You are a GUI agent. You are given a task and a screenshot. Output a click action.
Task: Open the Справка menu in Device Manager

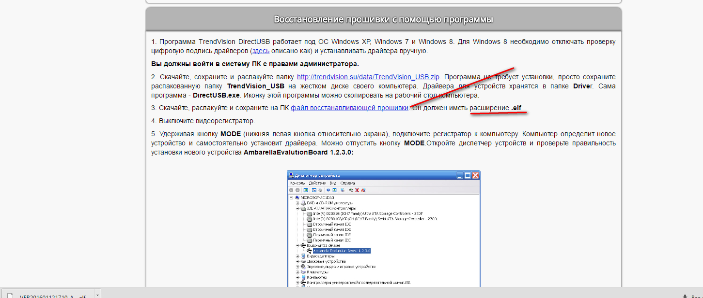click(347, 184)
